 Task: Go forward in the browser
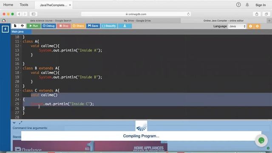25,14
